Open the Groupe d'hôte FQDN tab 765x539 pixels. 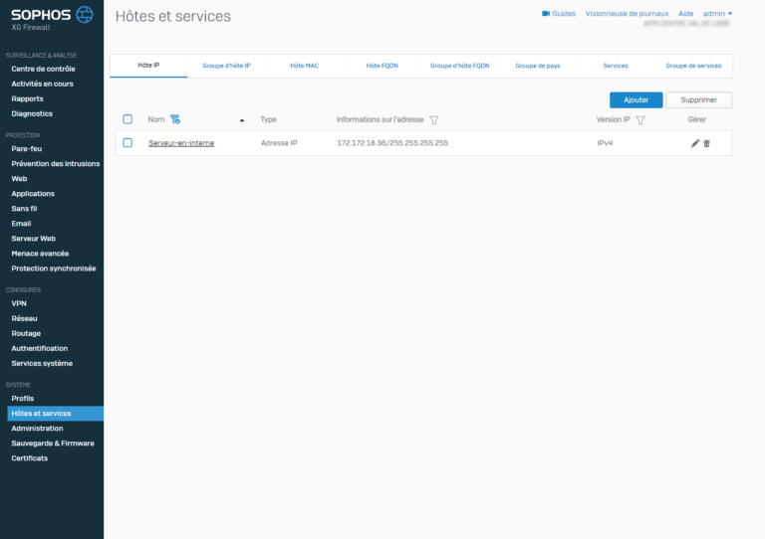[x=459, y=66]
